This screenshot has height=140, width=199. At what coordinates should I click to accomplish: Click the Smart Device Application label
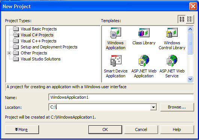coord(116,73)
